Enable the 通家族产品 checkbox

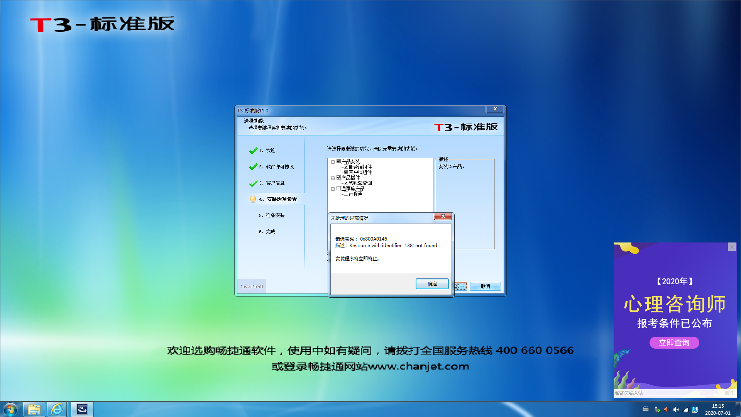338,188
